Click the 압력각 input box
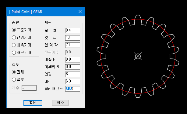Image resolution: width=187 pixels, height=114 pixels. click(72, 45)
